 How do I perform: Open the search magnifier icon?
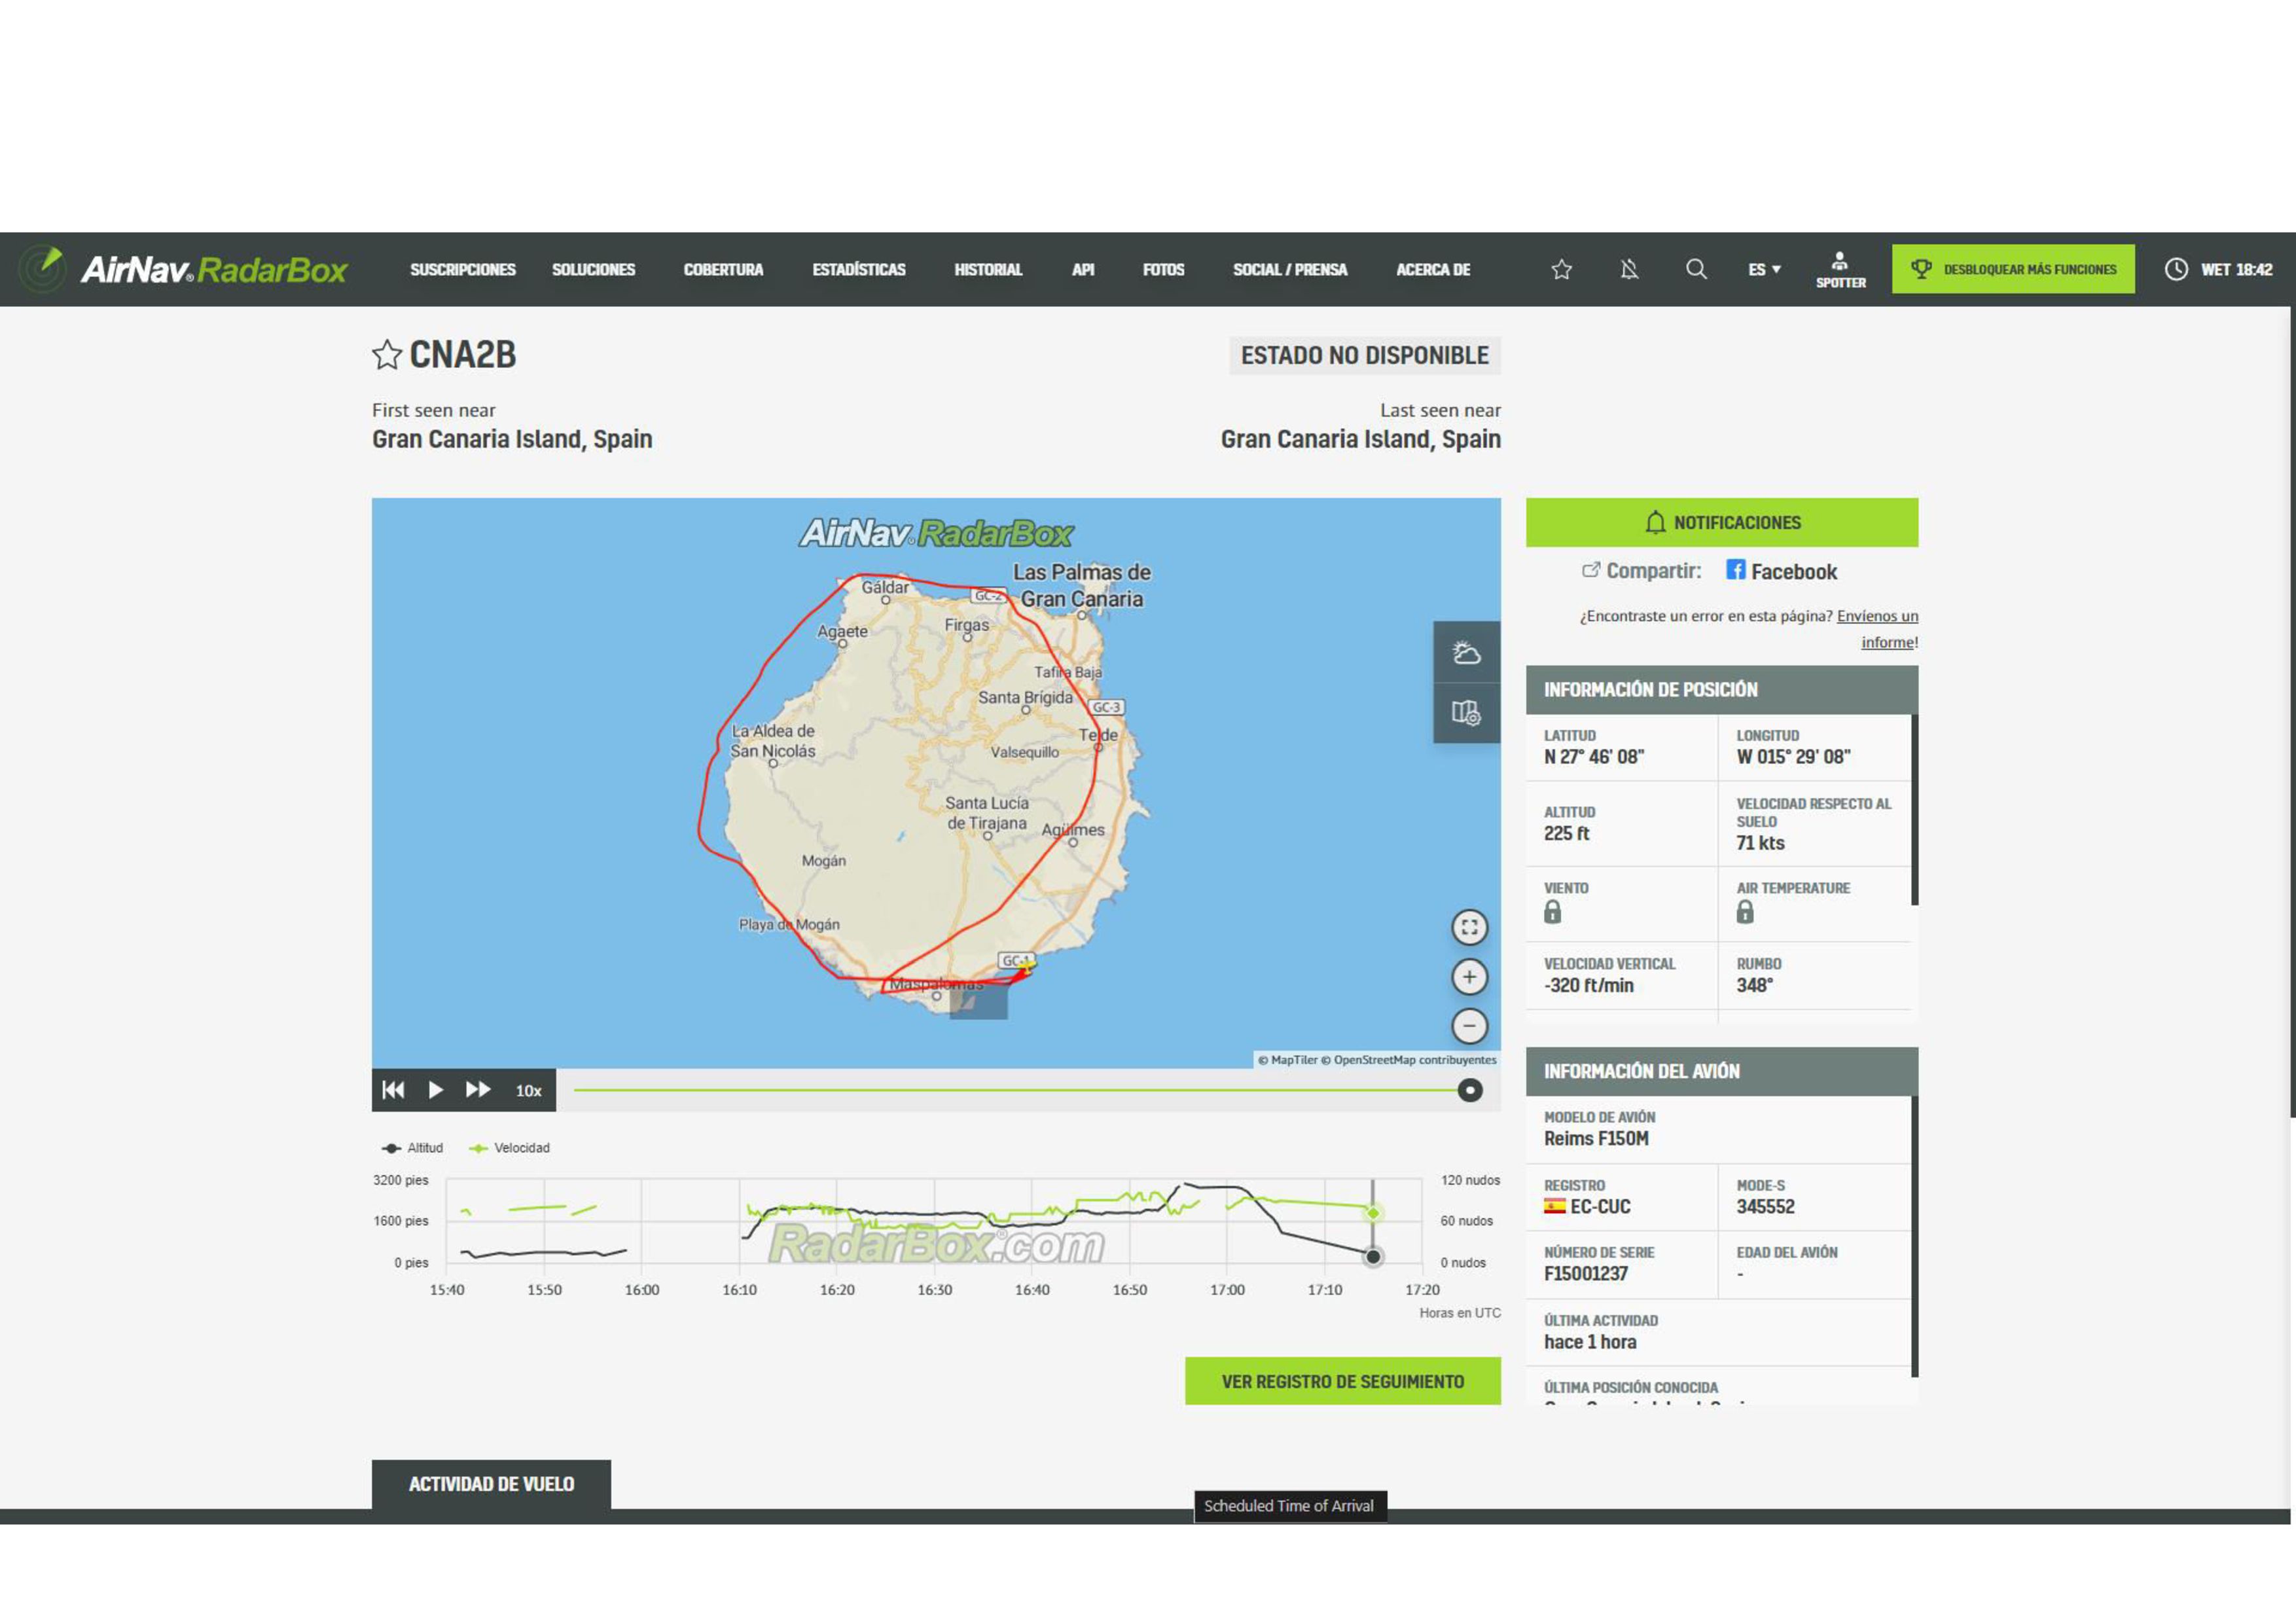(1696, 269)
